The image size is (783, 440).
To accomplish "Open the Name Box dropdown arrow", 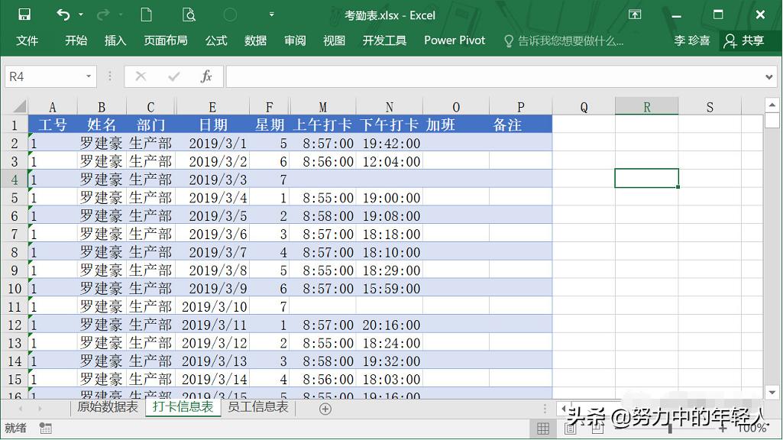I will (x=89, y=76).
